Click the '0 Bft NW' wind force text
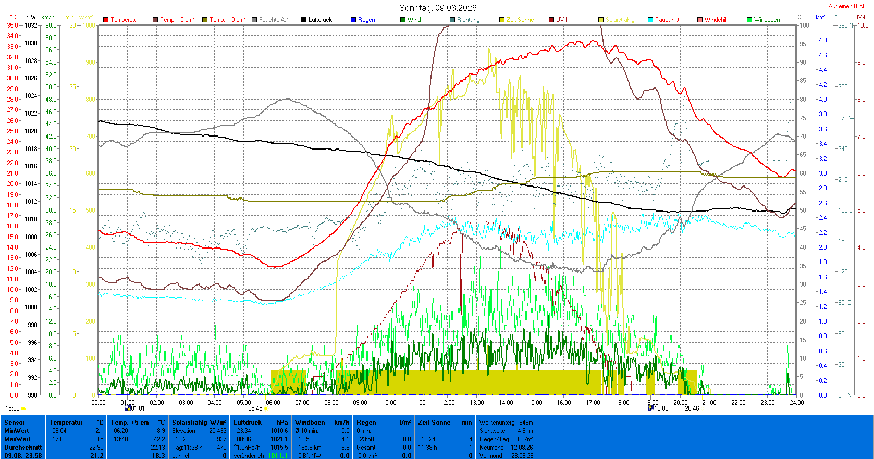The height and width of the screenshot is (459, 874). tap(310, 456)
